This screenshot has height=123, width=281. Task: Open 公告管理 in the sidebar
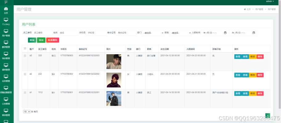pos(6,101)
